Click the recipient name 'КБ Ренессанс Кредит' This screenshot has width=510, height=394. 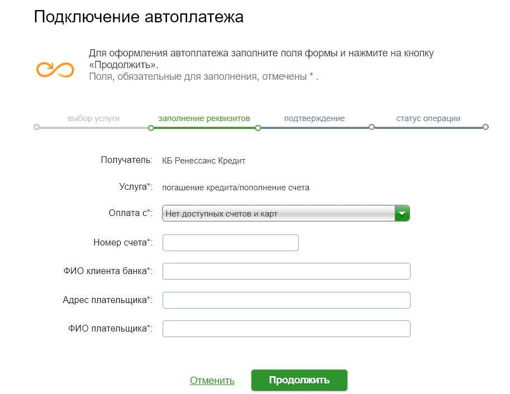coord(203,161)
